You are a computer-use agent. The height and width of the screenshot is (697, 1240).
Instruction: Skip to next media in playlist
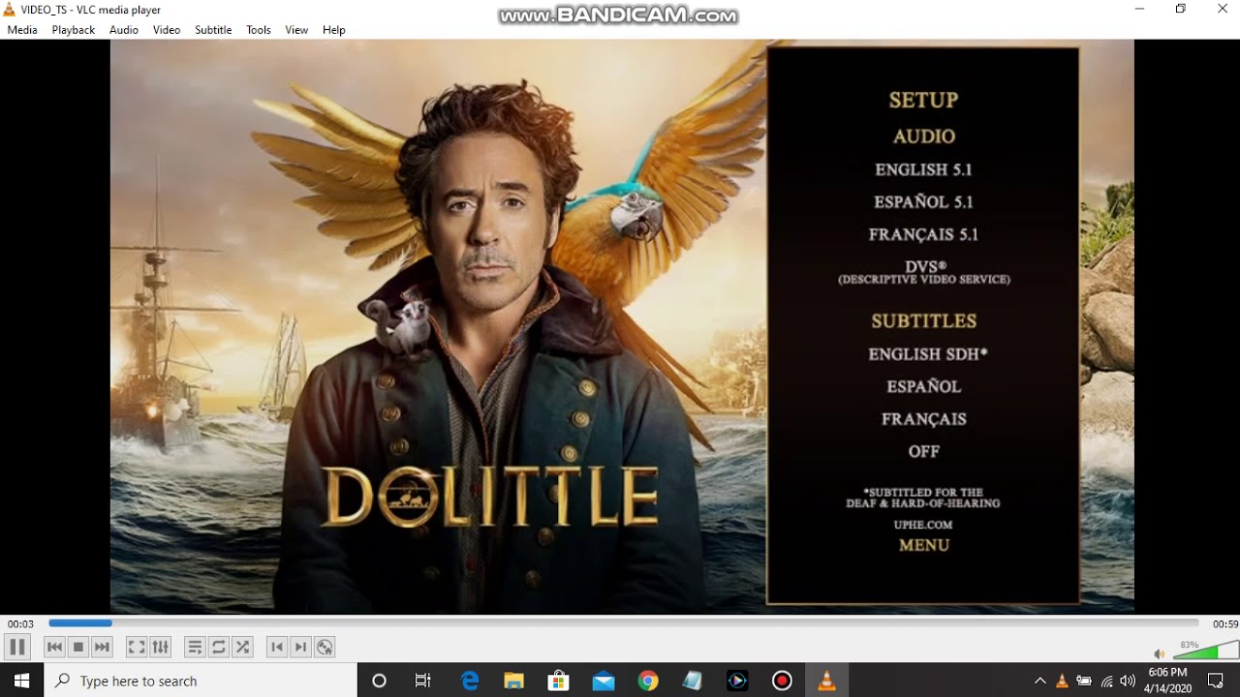click(x=102, y=647)
